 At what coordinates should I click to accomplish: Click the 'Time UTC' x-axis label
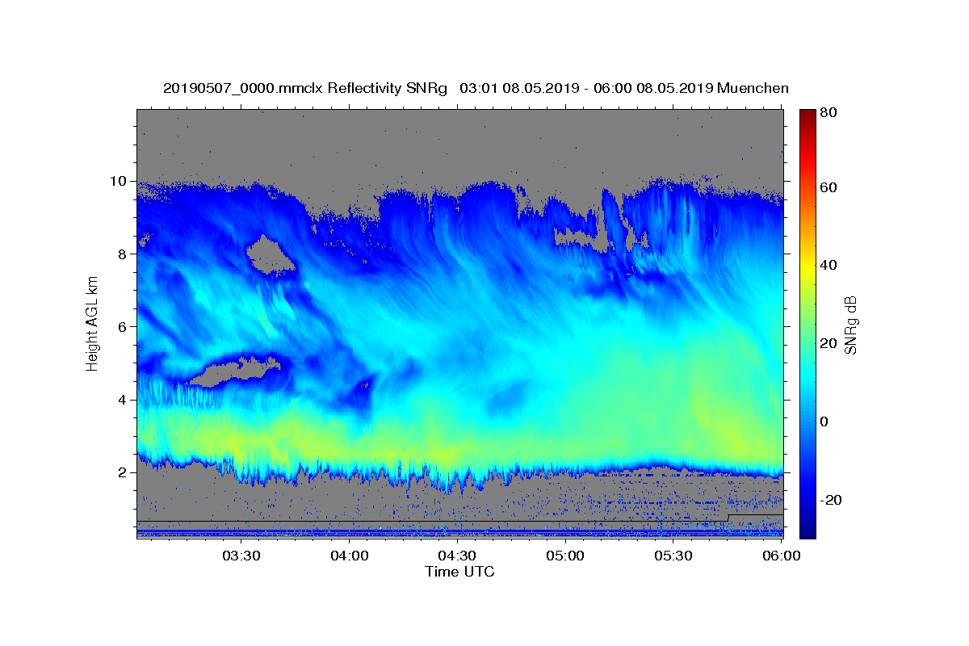tap(459, 572)
